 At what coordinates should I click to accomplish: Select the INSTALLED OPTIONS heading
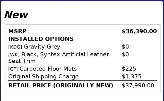(x=41, y=39)
